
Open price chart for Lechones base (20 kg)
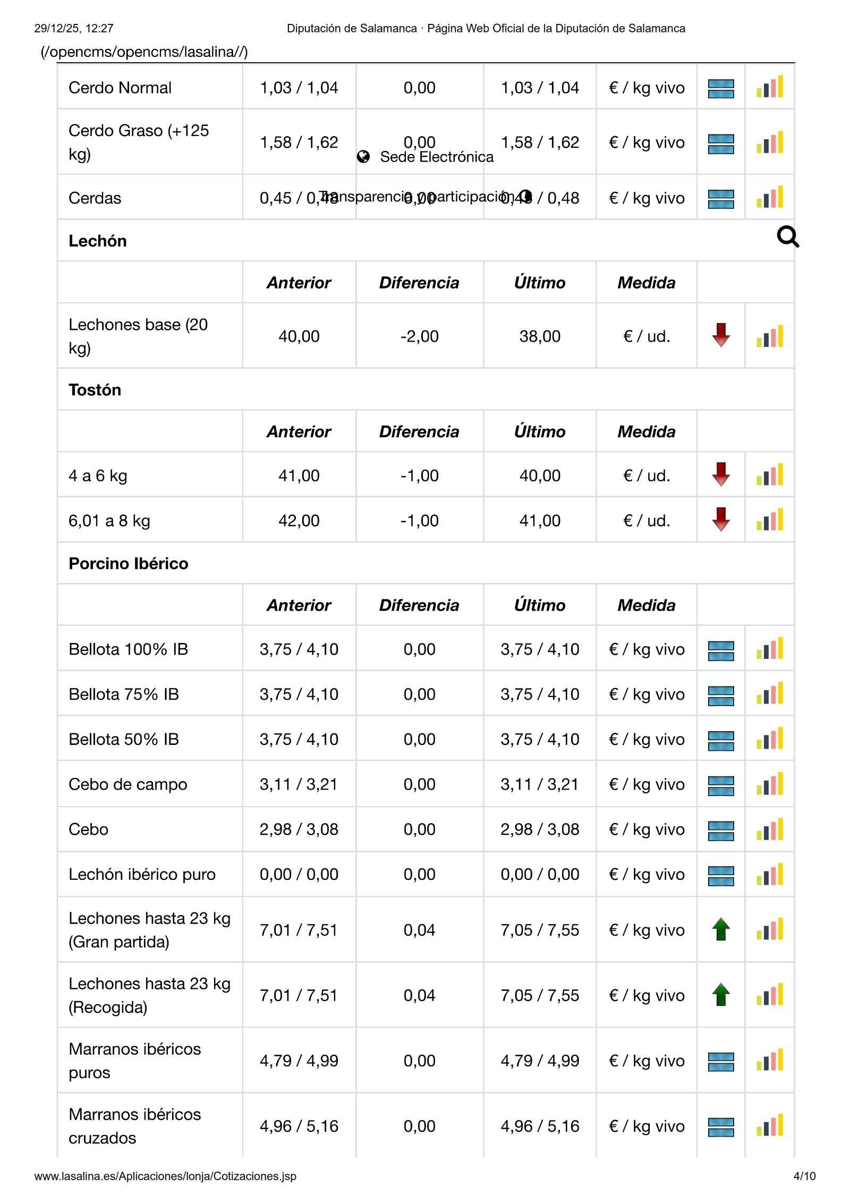770,336
